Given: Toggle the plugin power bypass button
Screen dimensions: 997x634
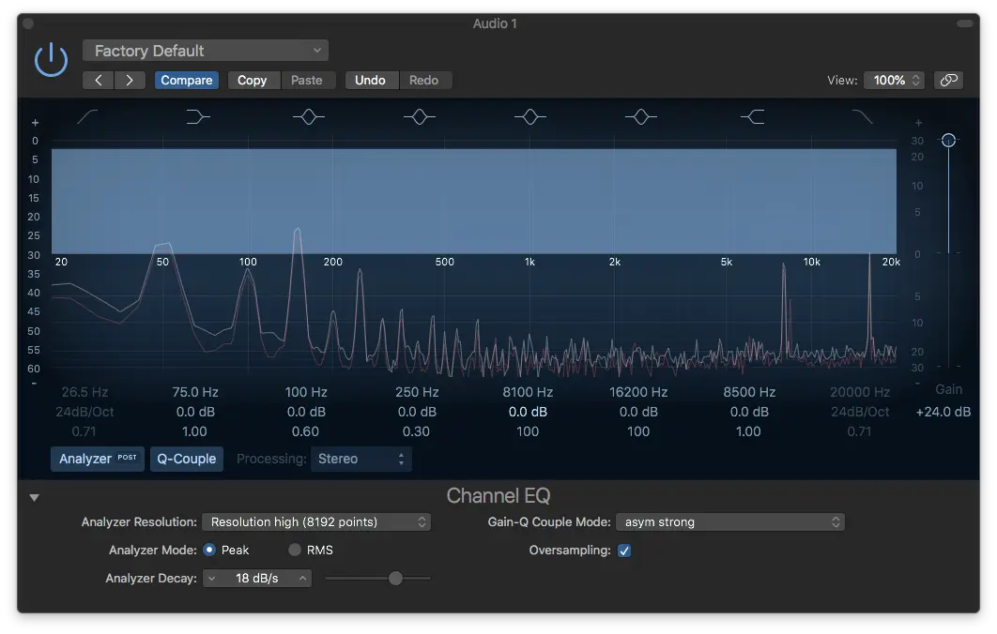Looking at the screenshot, I should click(51, 60).
